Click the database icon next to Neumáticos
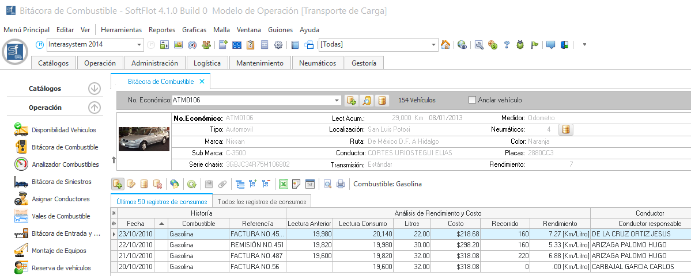Screen dimensions: 691x276 (x=566, y=129)
